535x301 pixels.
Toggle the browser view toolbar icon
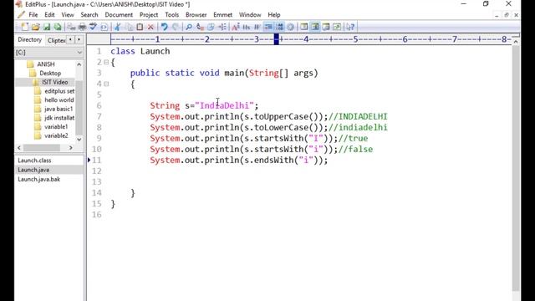pyautogui.click(x=336, y=27)
